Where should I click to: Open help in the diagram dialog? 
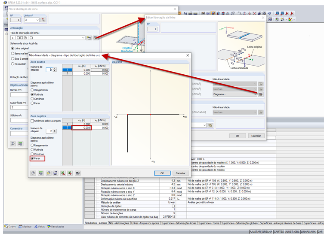click(x=33, y=173)
